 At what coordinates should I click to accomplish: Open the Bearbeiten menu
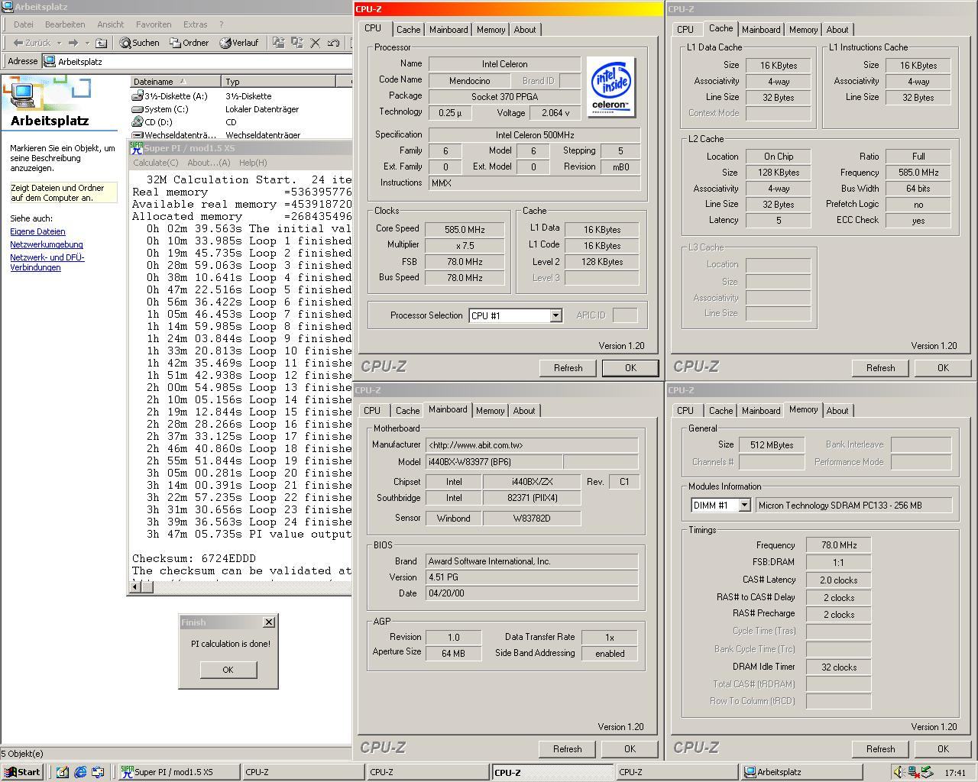tap(65, 24)
